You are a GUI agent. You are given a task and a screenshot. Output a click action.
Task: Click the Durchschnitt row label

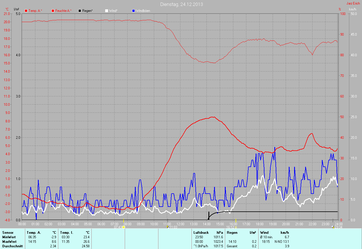pos(12,246)
